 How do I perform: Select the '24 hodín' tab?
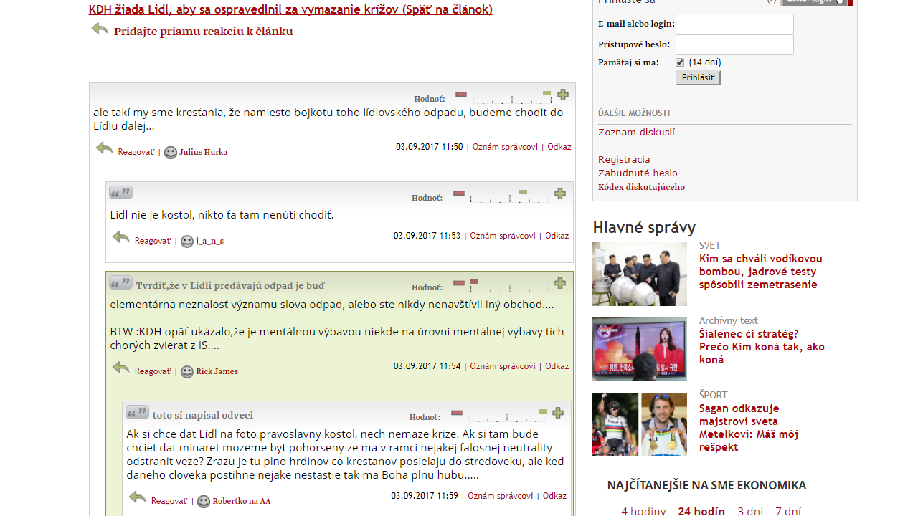(701, 511)
